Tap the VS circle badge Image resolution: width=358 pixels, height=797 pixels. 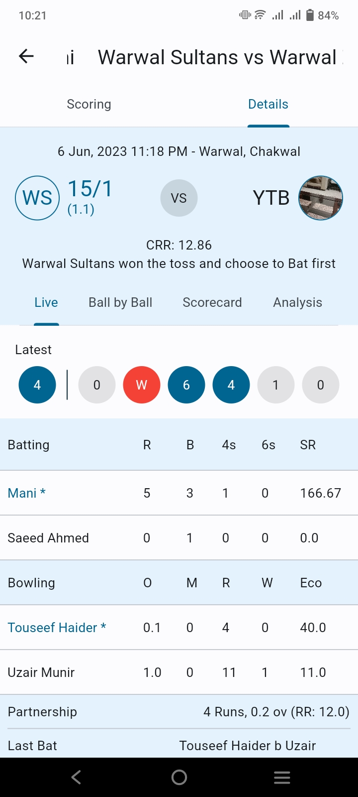(x=179, y=198)
